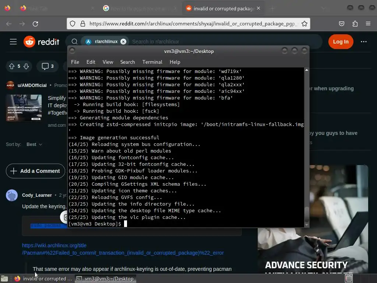Open terminal Help menu
Viewport: 377px width, 283px height.
tap(175, 62)
